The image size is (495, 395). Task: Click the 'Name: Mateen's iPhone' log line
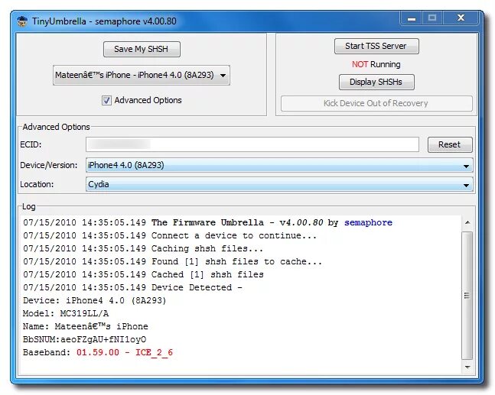pyautogui.click(x=86, y=326)
